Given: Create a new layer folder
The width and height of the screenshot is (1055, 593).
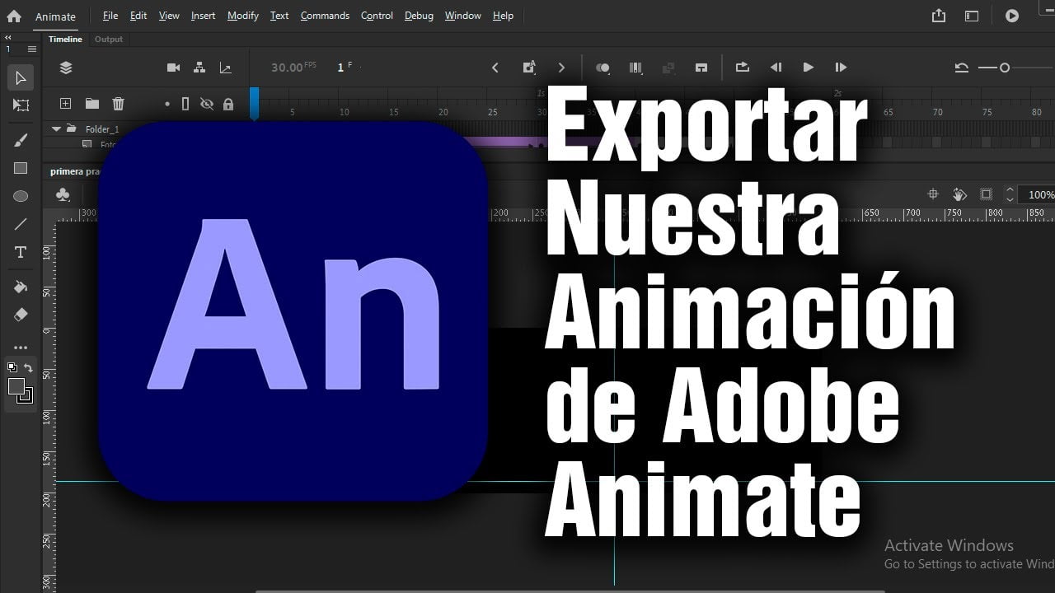Looking at the screenshot, I should (x=92, y=104).
